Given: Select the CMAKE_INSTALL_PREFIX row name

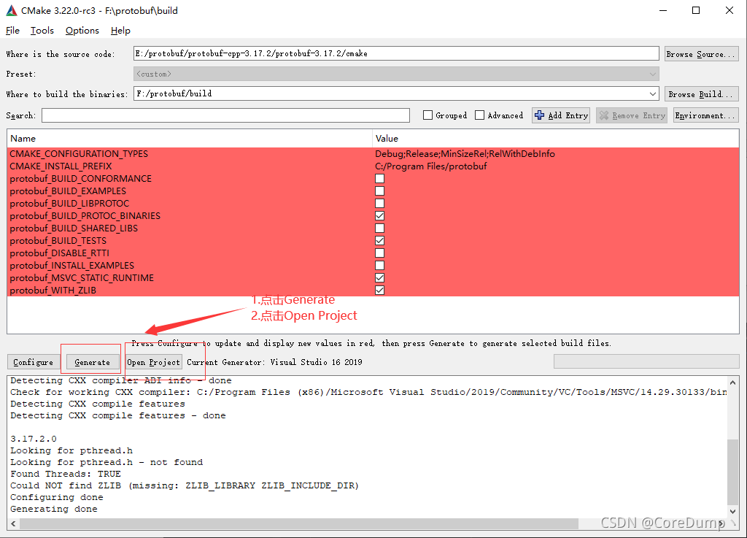Looking at the screenshot, I should pos(61,166).
